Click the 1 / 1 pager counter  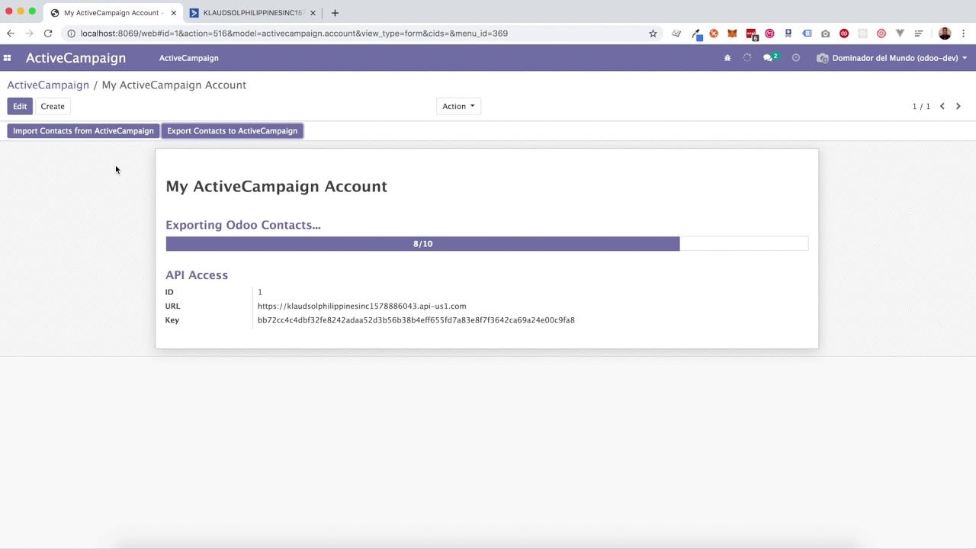coord(921,106)
